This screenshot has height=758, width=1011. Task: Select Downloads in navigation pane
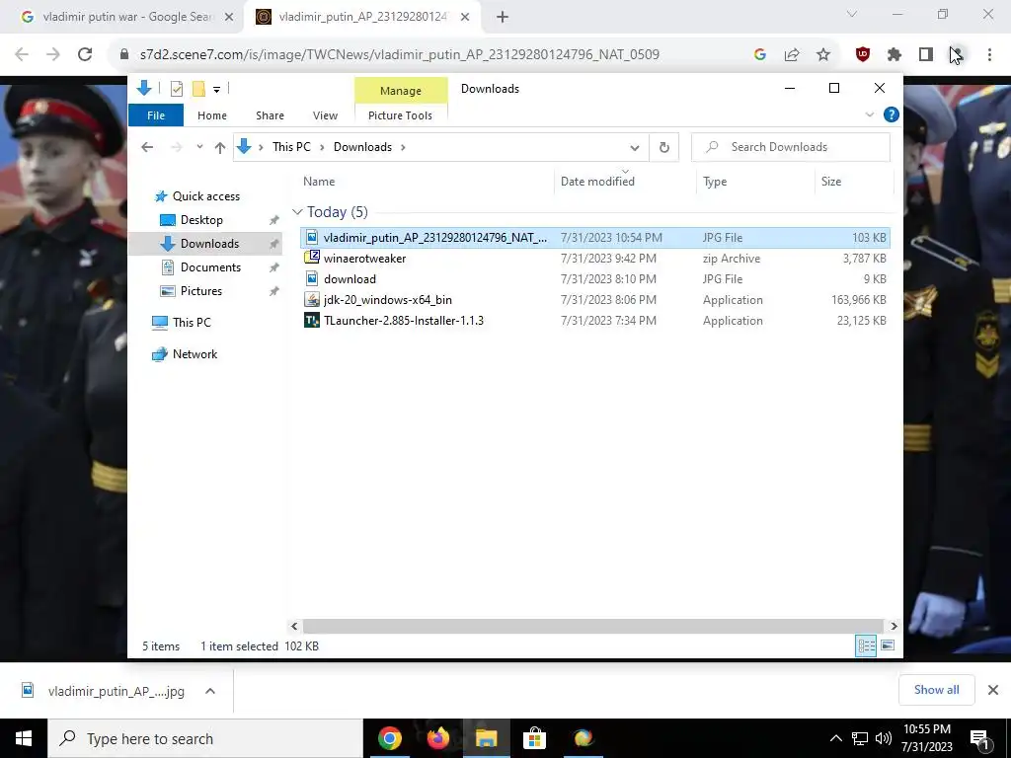209,244
